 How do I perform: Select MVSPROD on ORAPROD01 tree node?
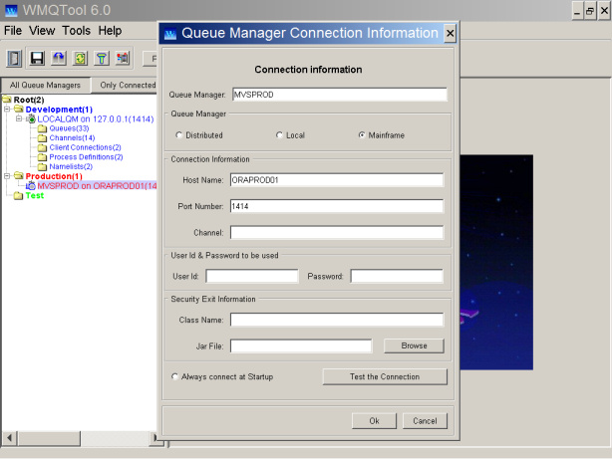tap(97, 186)
